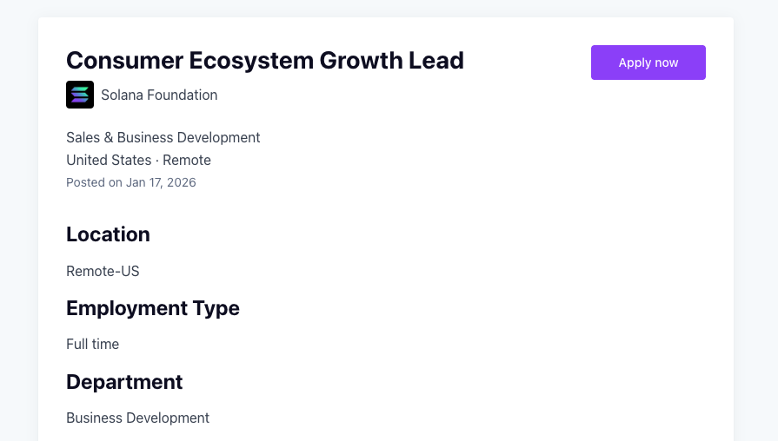This screenshot has width=778, height=441.
Task: Click the Employment Type heading
Action: [x=153, y=308]
